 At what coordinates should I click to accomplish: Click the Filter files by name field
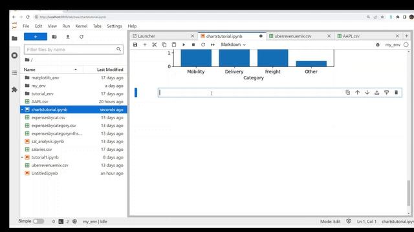coord(73,50)
